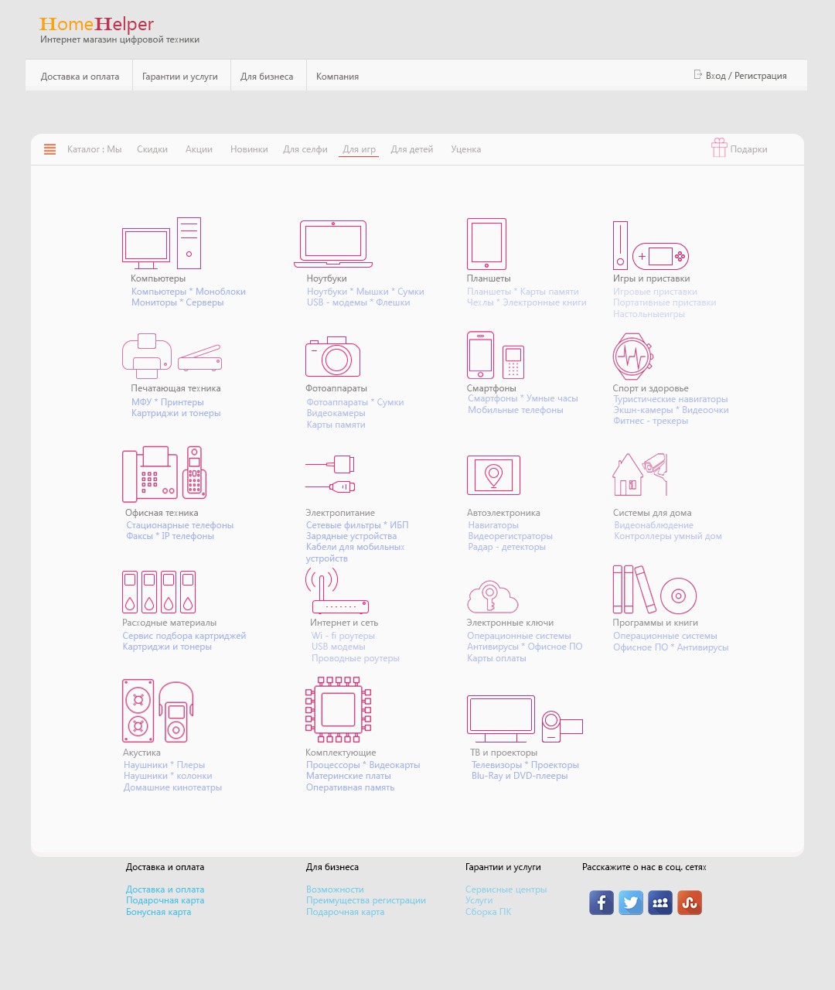The image size is (835, 990).
Task: Click the Системы для дома house icon
Action: (x=639, y=474)
